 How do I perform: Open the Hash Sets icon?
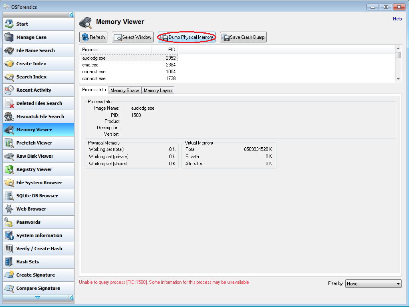point(9,262)
